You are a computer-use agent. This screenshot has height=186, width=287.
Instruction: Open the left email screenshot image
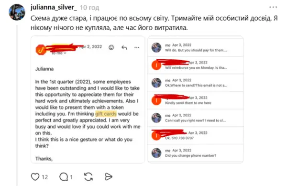click(x=88, y=99)
